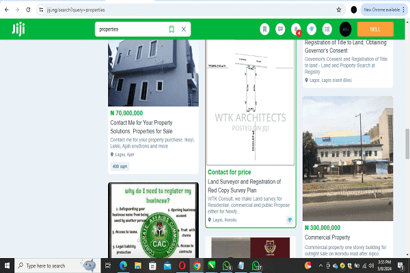This screenshot has height=273, width=410.
Task: Click Lagos, Ajah location text
Action: tap(124, 155)
